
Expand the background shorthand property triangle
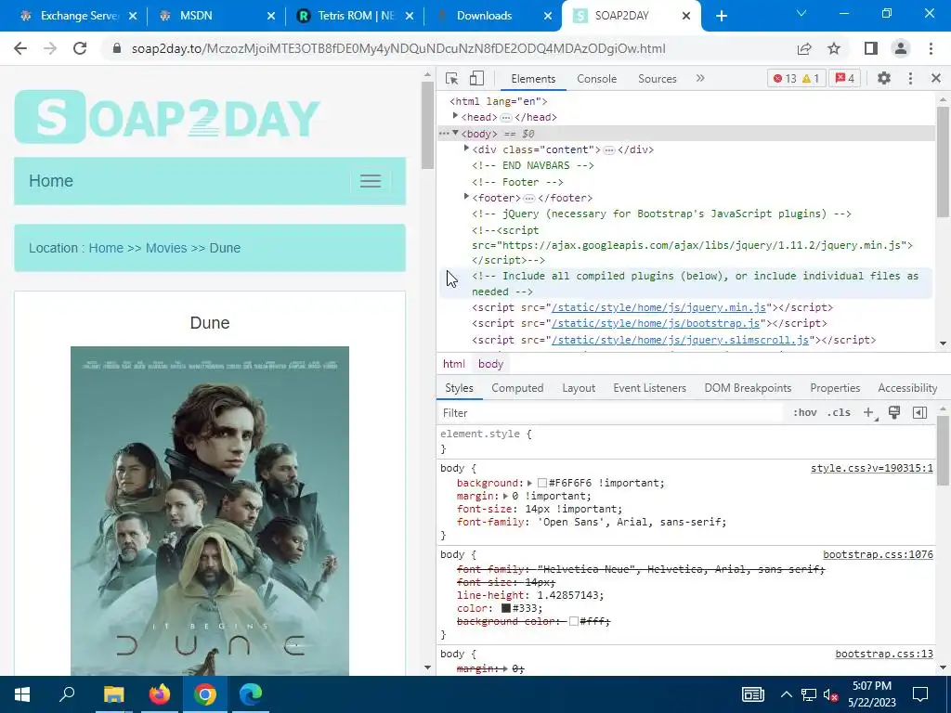coord(529,483)
